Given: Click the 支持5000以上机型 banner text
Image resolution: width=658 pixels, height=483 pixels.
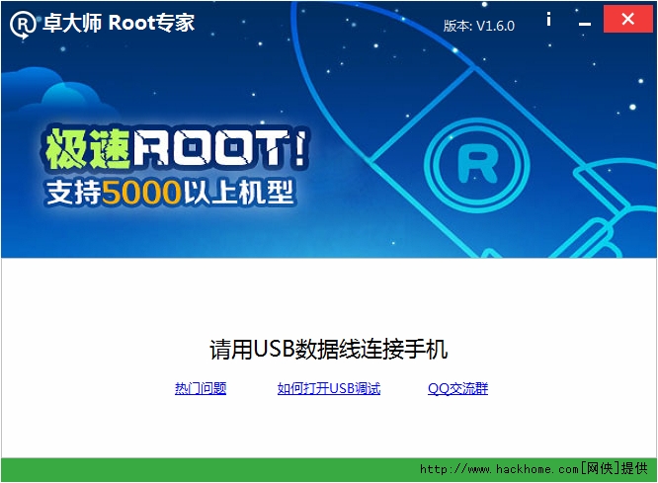Looking at the screenshot, I should [170, 193].
